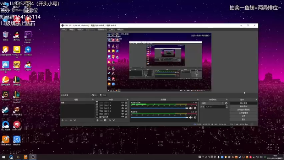Viewport: 284px width, 160px height.
Task: Toggle visibility of the 显示器采集 source
Action: click(x=122, y=117)
